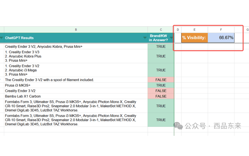Open filter dropdown in ChatGPT Results header
Image resolution: width=249 pixels, height=156 pixels.
(145, 38)
